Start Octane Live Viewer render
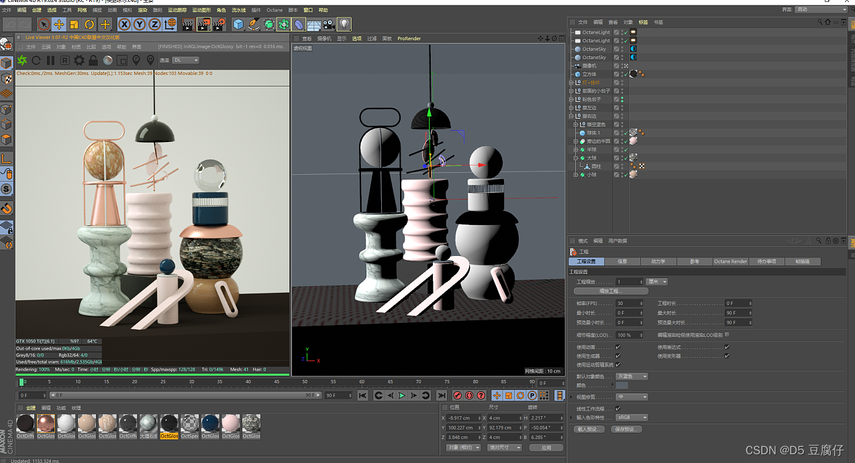The height and width of the screenshot is (463, 855). [x=22, y=60]
